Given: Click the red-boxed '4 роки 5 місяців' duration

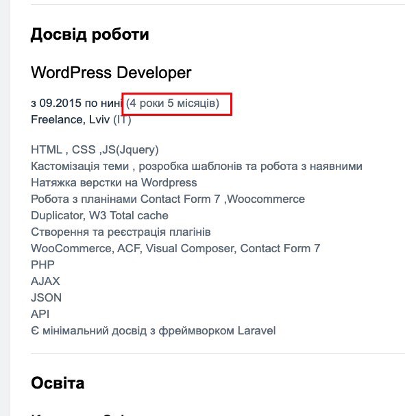Looking at the screenshot, I should click(173, 103).
